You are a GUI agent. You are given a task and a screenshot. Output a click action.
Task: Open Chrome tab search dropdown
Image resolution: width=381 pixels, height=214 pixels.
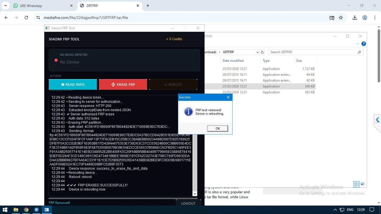5,5
